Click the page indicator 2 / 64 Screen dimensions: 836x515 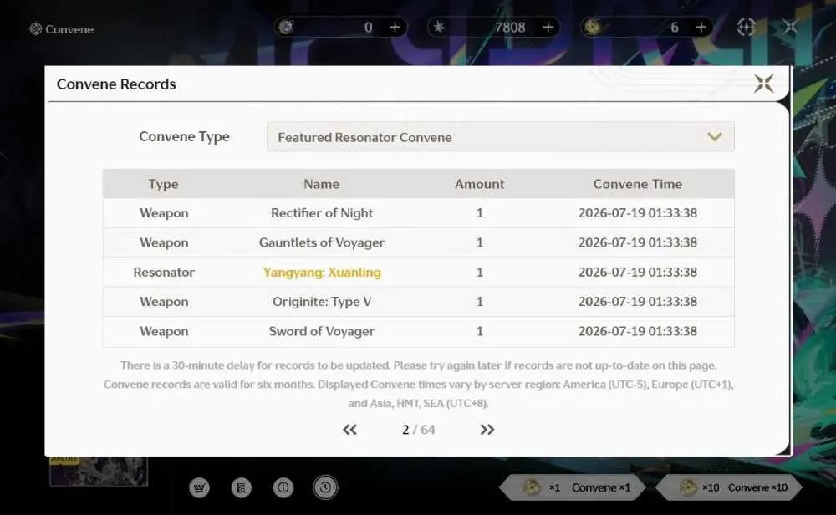[419, 430]
